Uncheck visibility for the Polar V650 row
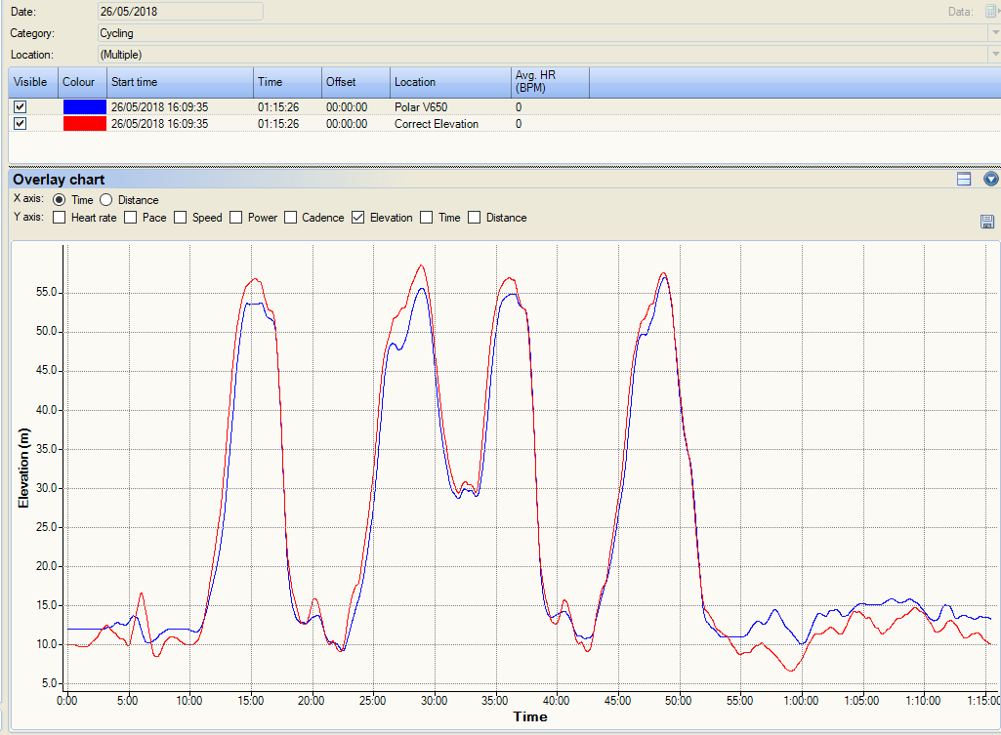The height and width of the screenshot is (735, 1001). click(21, 106)
